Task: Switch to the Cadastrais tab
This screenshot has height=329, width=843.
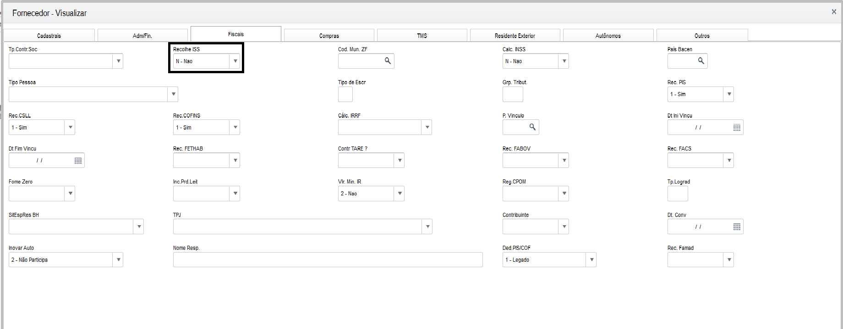Action: coord(49,36)
